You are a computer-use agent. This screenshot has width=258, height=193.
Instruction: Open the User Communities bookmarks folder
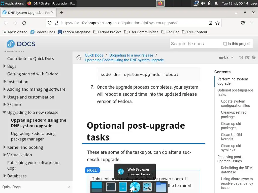tap(141, 32)
